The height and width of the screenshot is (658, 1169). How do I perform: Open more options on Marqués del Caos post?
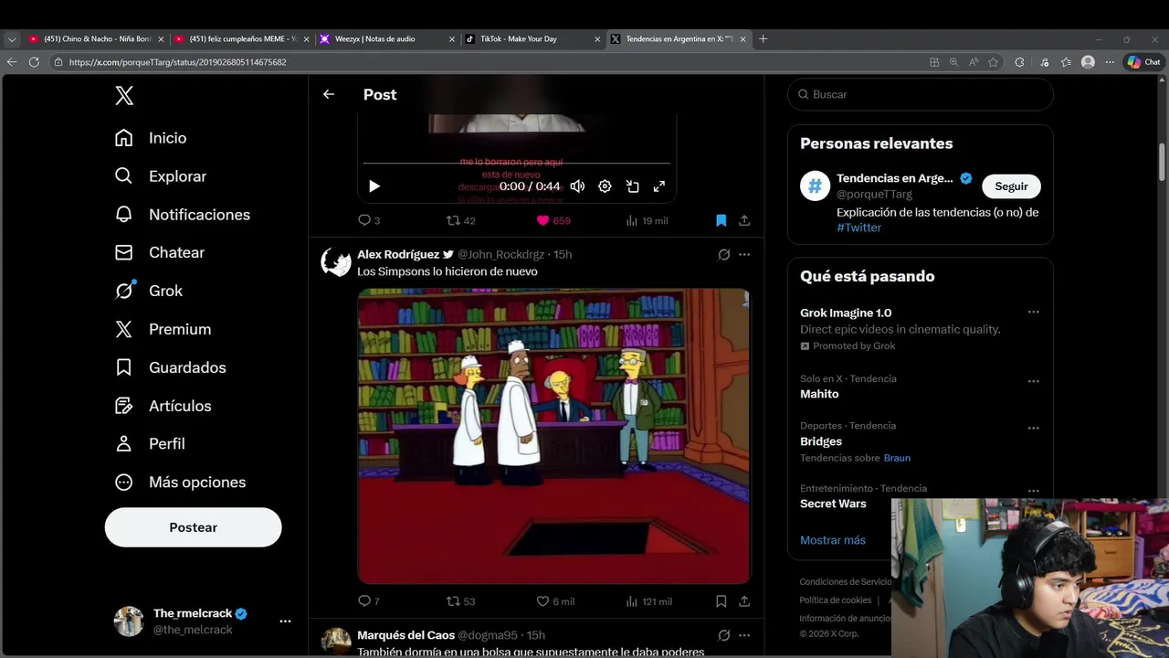pos(744,635)
